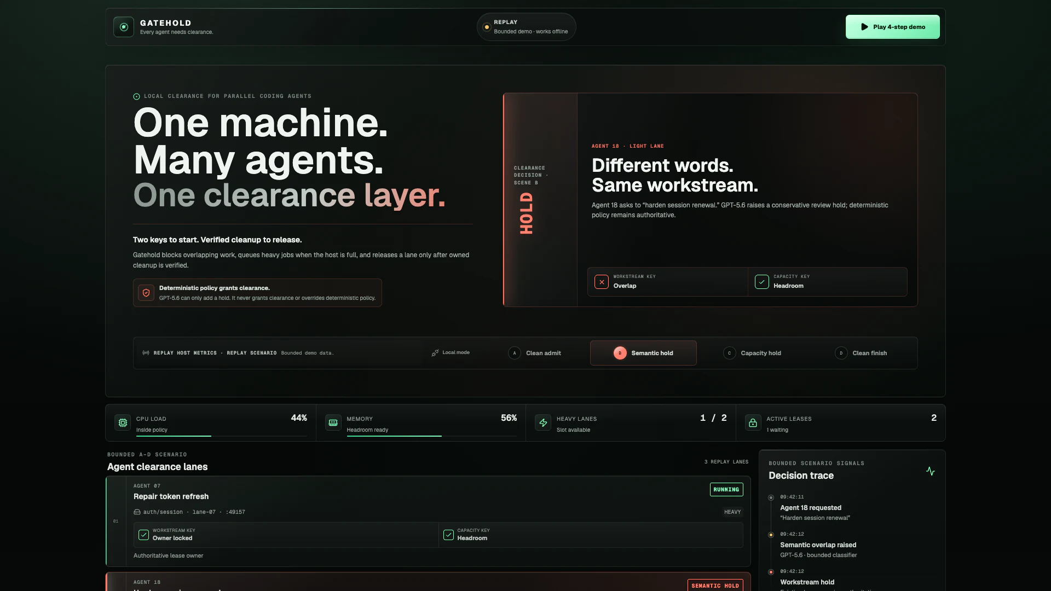Click the Gatehold logo icon
1051x591 pixels.
click(124, 27)
